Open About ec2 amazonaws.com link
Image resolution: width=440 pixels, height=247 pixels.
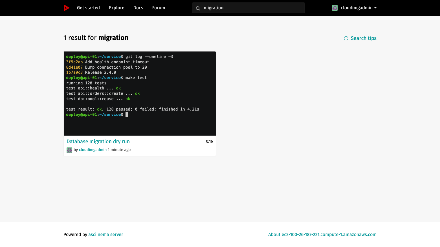322,235
